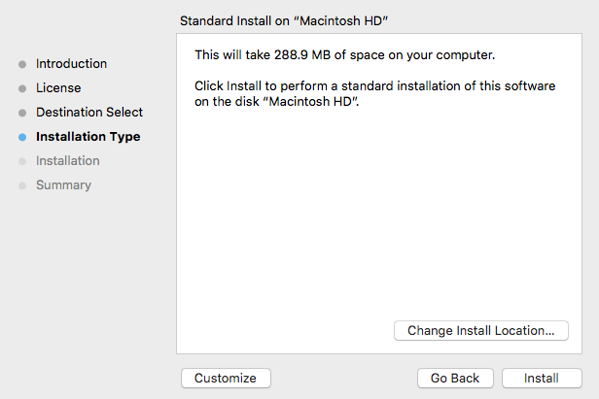Open the Customize options

tap(226, 378)
